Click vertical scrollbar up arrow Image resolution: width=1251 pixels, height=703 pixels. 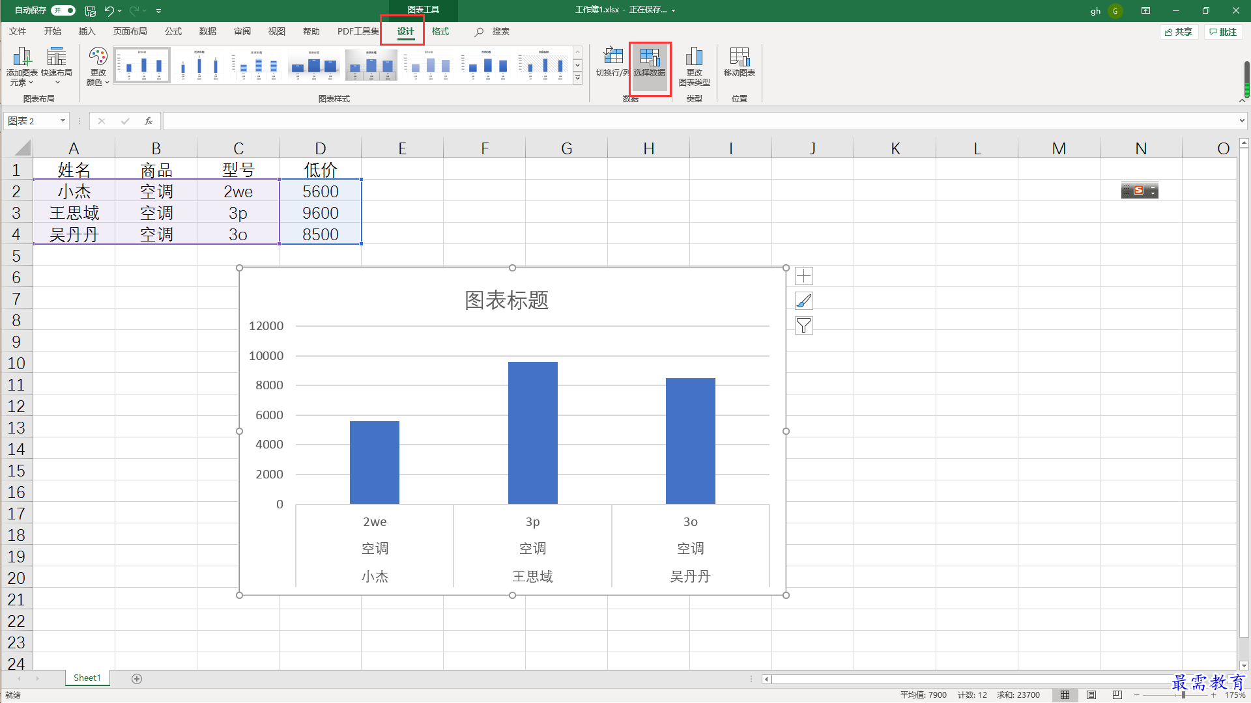(x=1244, y=142)
